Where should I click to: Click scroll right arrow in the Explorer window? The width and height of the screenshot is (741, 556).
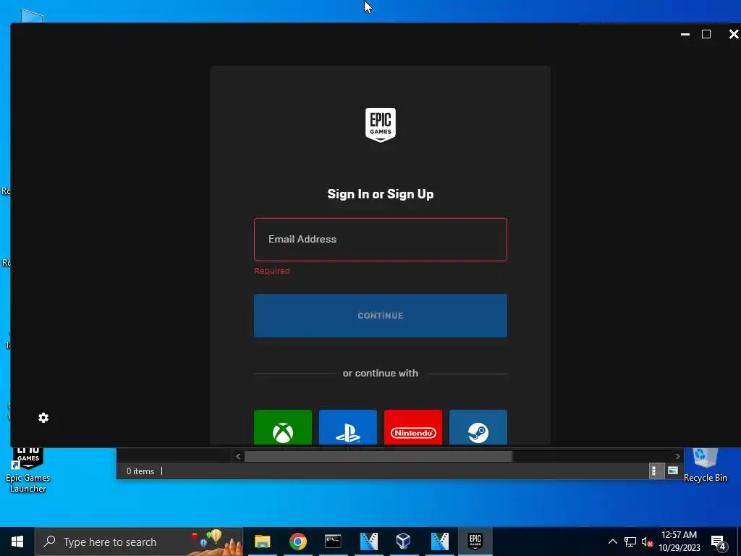click(x=677, y=456)
